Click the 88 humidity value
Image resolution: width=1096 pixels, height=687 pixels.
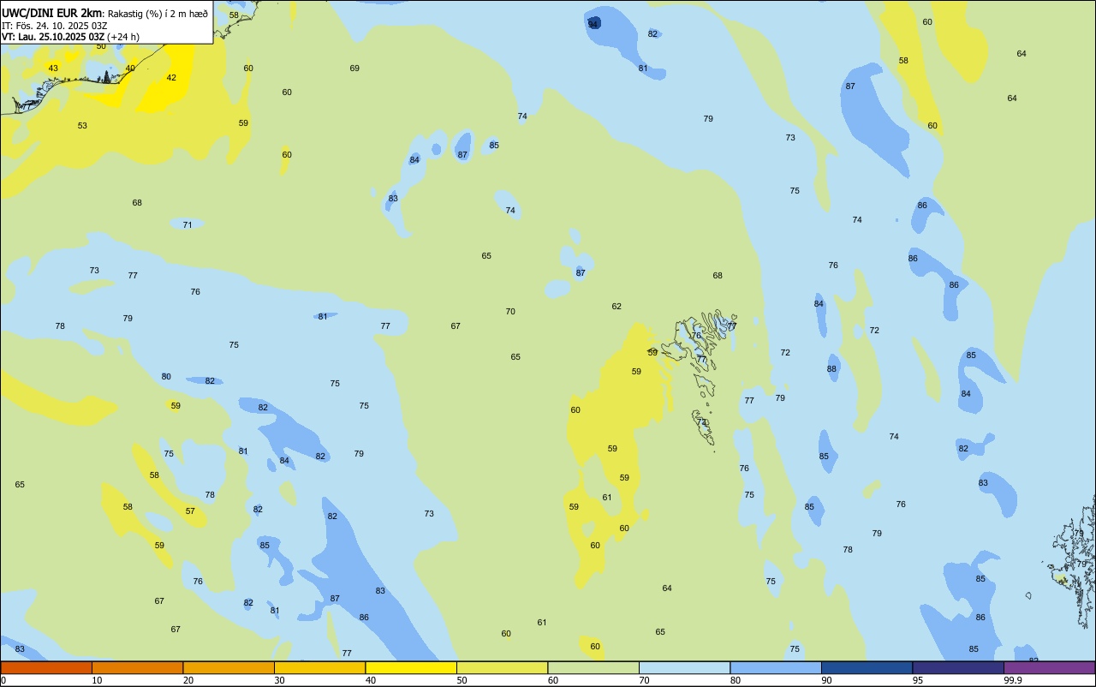pyautogui.click(x=831, y=369)
